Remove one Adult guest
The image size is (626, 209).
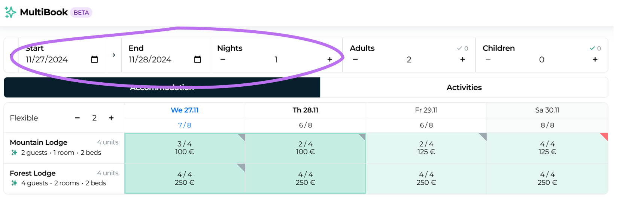pyautogui.click(x=355, y=59)
